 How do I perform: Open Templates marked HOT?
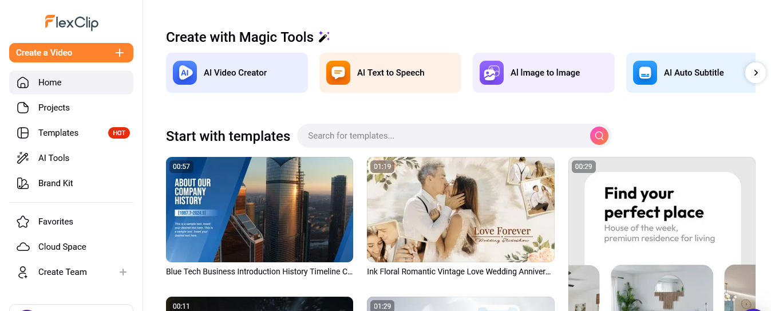pyautogui.click(x=58, y=133)
